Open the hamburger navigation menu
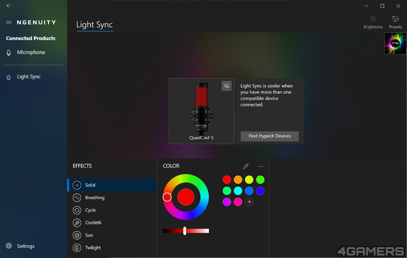 tap(9, 22)
